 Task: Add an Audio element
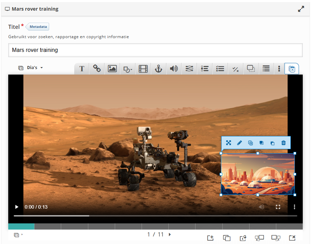pyautogui.click(x=174, y=69)
